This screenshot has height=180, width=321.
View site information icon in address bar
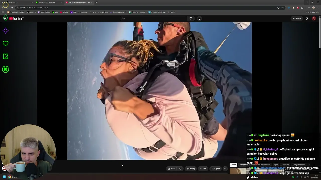(x=17, y=8)
